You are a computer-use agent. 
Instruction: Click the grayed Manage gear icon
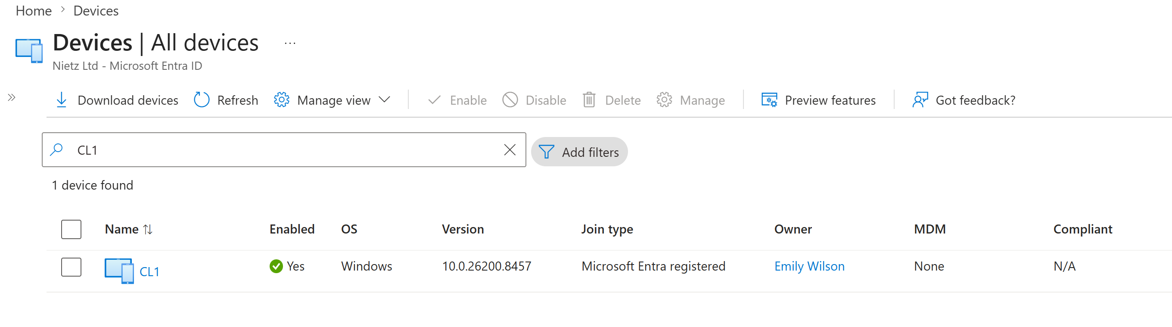point(664,100)
